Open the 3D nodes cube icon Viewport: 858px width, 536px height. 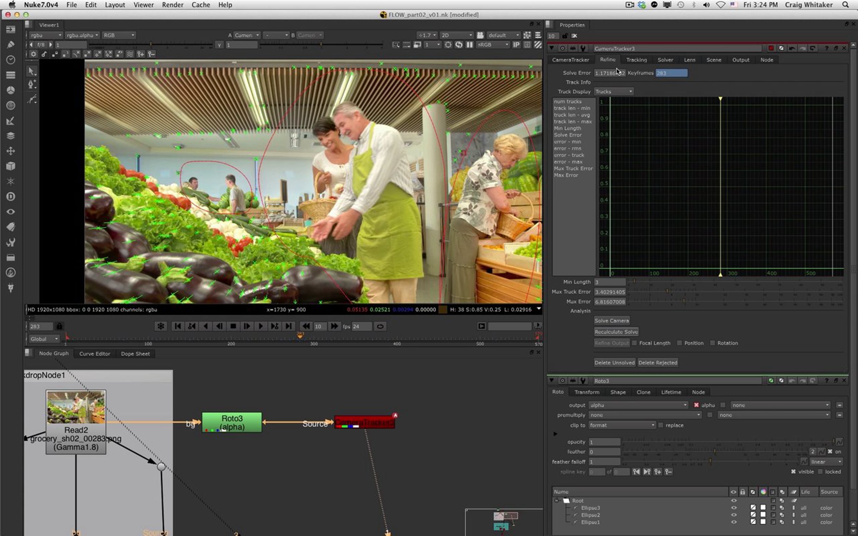pyautogui.click(x=11, y=166)
